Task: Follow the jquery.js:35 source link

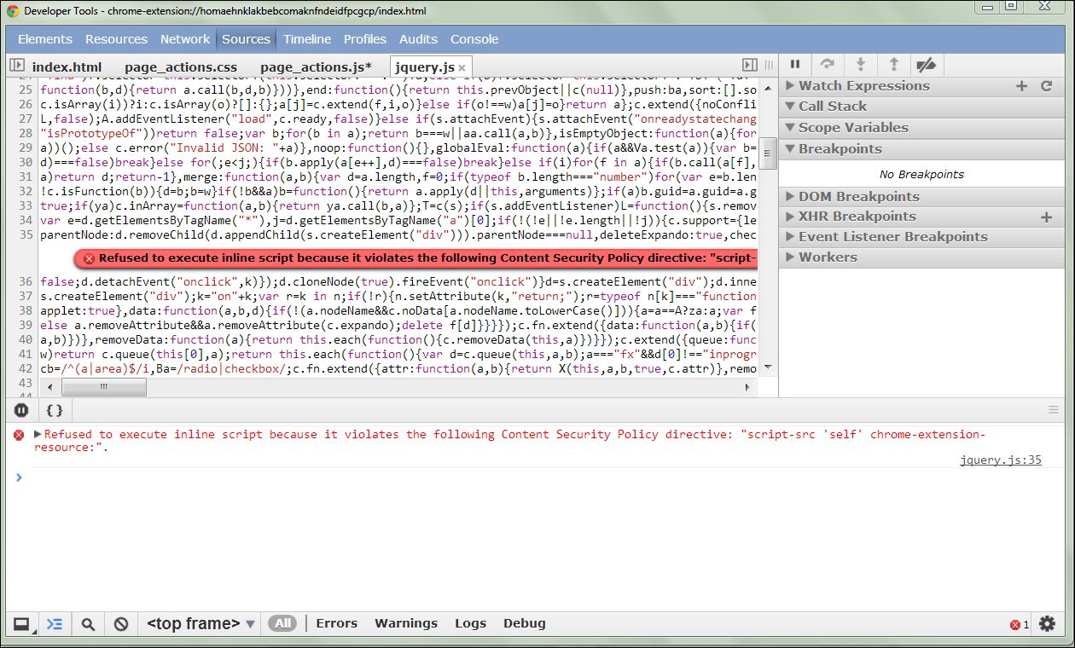Action: [1000, 460]
